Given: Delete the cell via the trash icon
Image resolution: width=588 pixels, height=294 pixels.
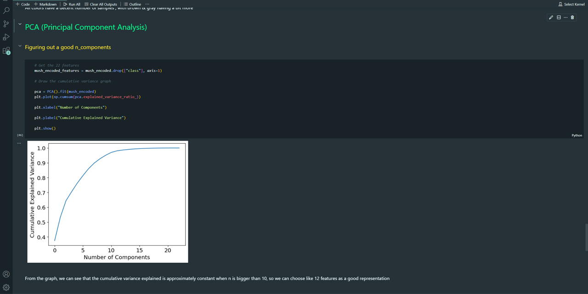Looking at the screenshot, I should (x=572, y=17).
